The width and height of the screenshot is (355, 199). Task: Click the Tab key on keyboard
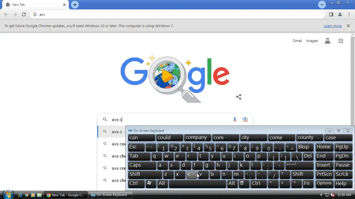click(140, 156)
